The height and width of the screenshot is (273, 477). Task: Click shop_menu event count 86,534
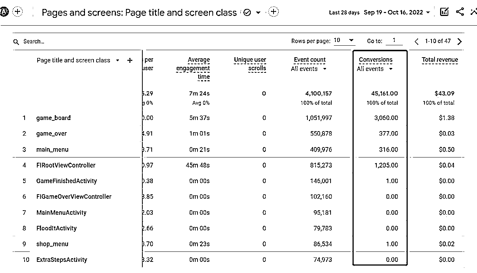[x=323, y=244]
